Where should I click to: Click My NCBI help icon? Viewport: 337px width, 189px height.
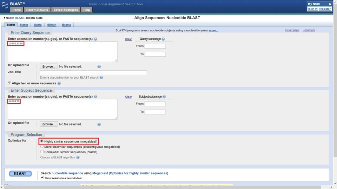point(330,4)
